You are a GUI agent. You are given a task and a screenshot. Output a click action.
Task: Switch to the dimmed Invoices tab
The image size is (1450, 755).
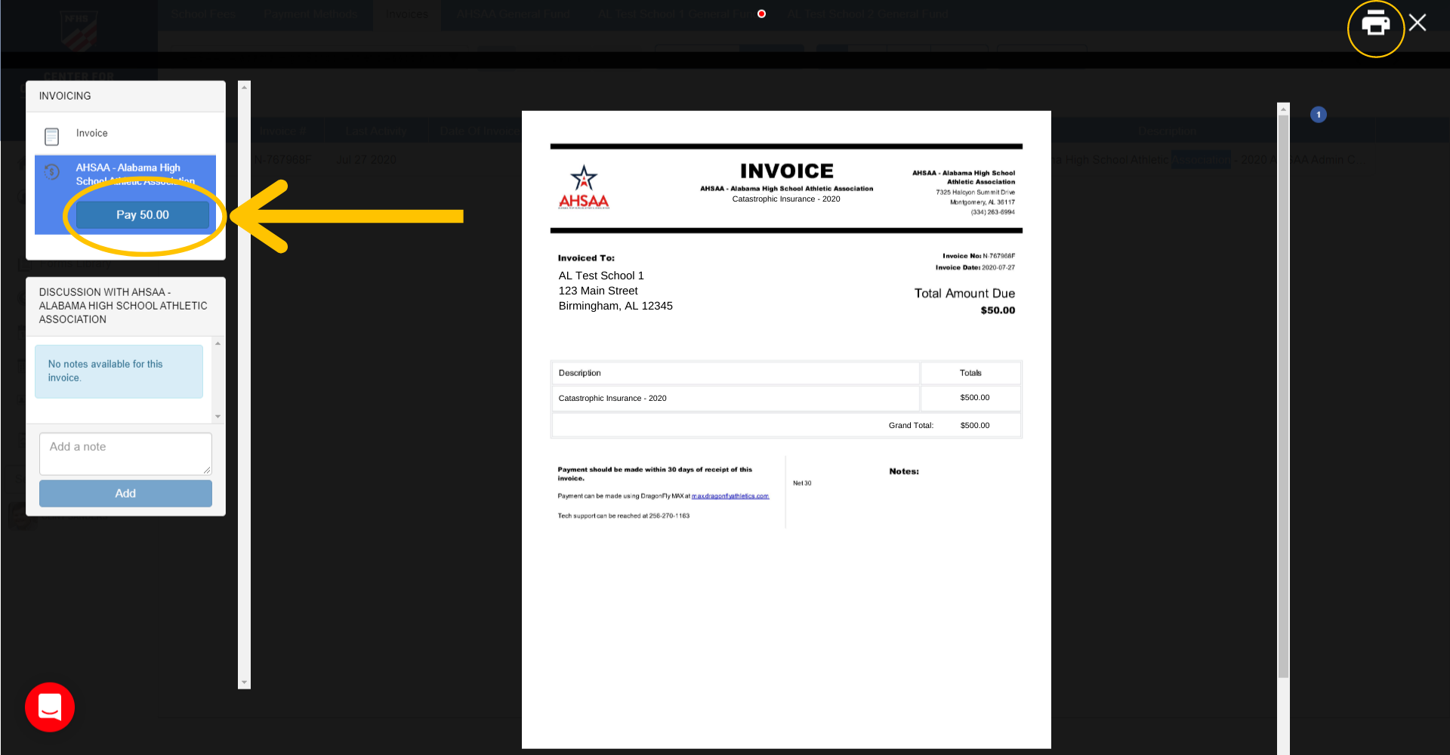[406, 14]
